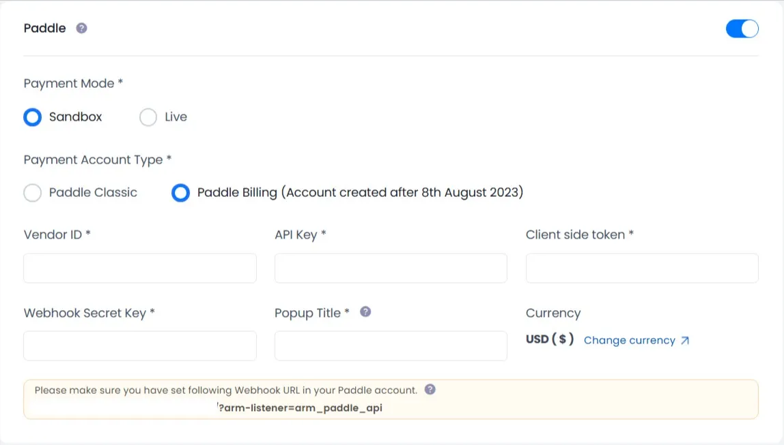Select the Paddle Classic account type

[x=33, y=193]
